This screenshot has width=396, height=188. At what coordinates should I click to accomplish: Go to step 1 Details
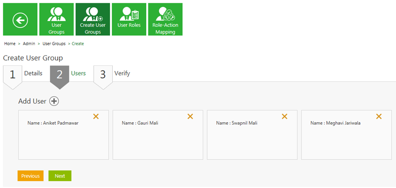[23, 74]
